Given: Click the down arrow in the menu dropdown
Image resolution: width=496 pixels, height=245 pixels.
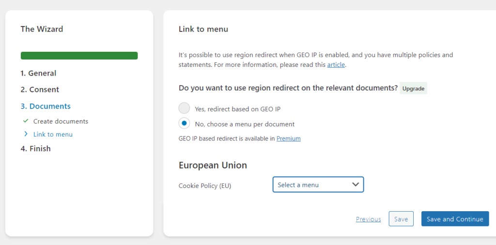Looking at the screenshot, I should [356, 184].
